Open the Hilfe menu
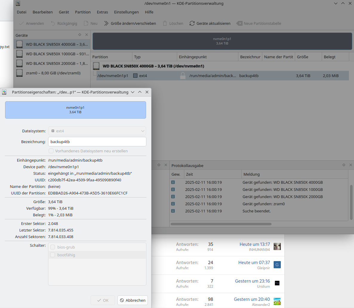Image resolution: width=354 pixels, height=308 pixels. (149, 12)
